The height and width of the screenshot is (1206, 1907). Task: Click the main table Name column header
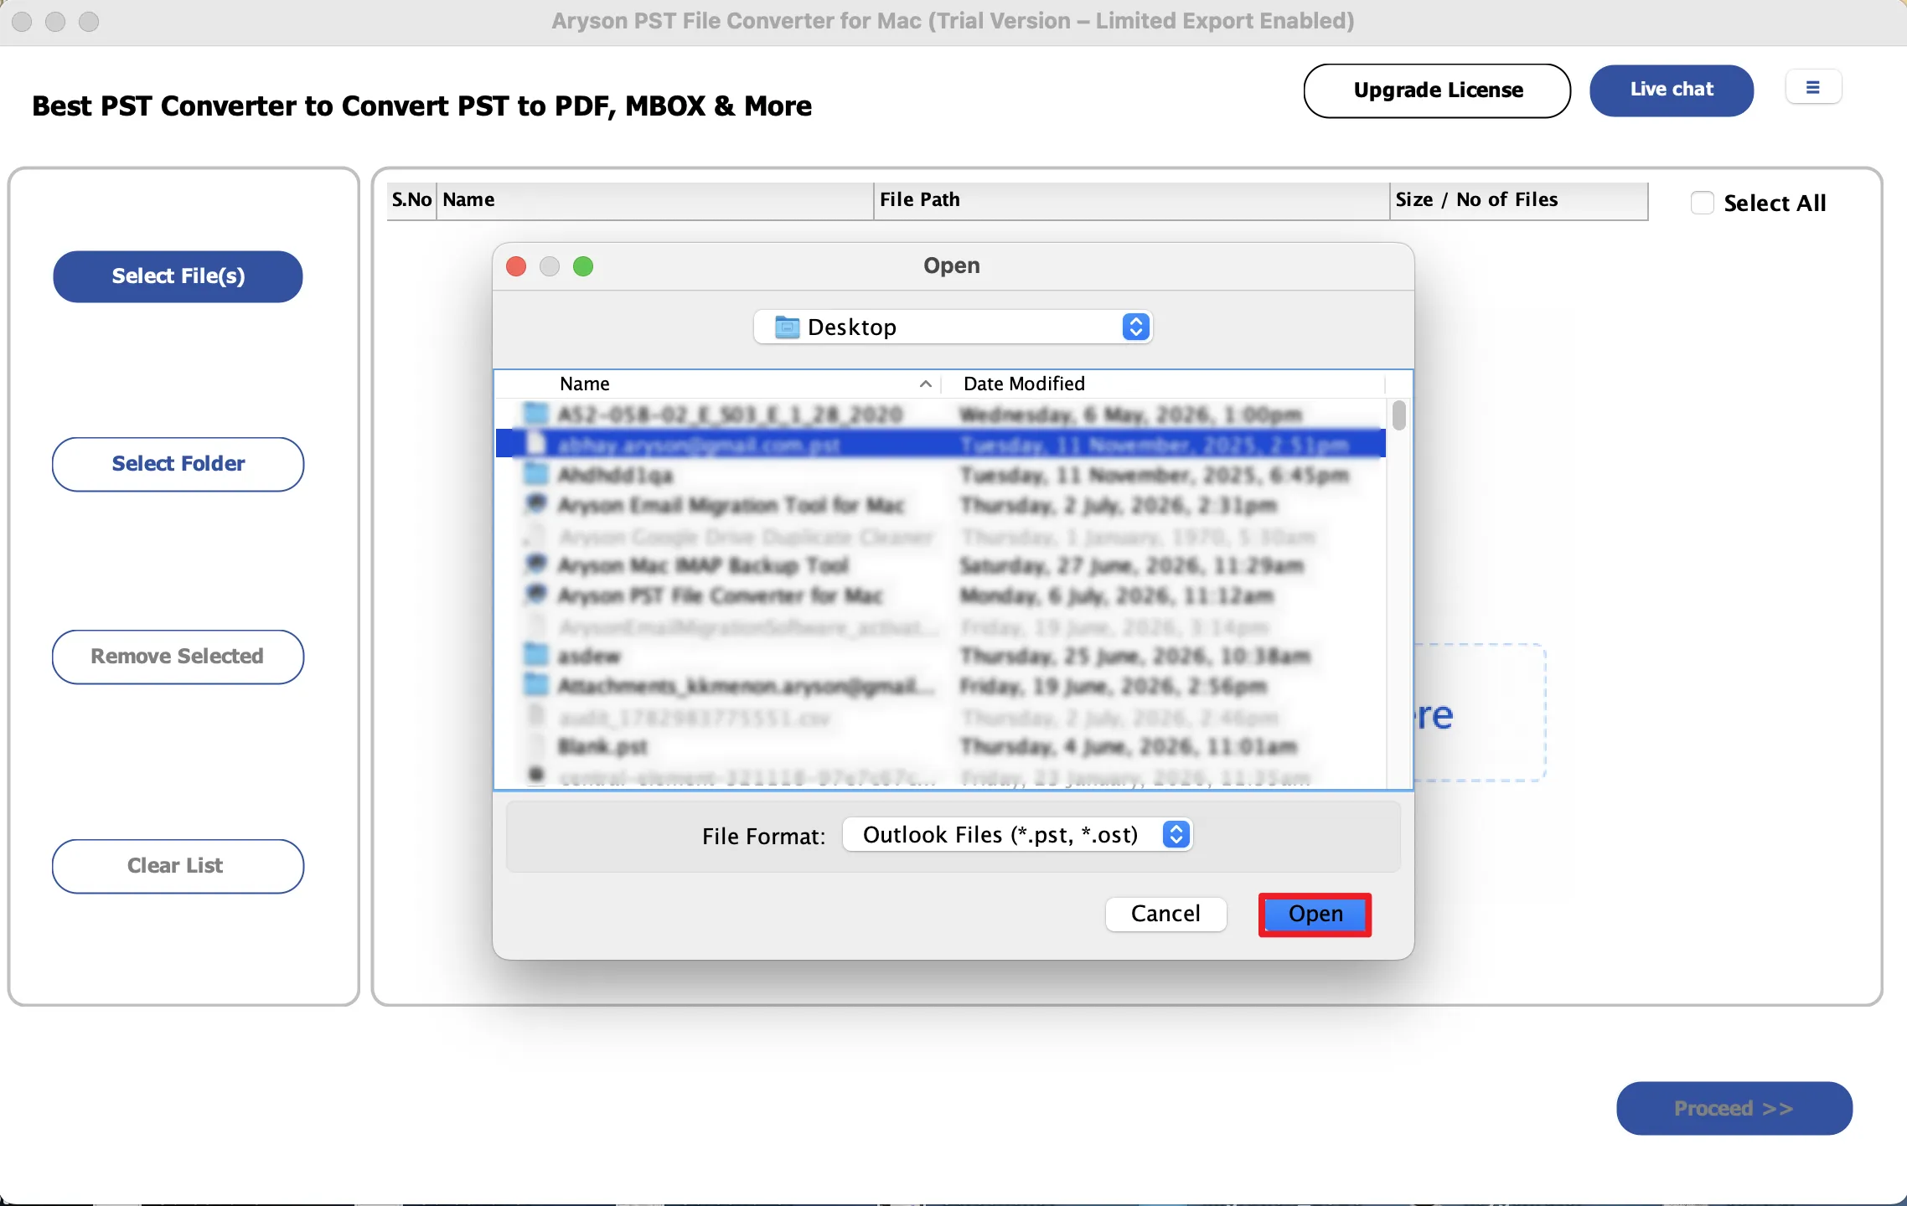(654, 200)
